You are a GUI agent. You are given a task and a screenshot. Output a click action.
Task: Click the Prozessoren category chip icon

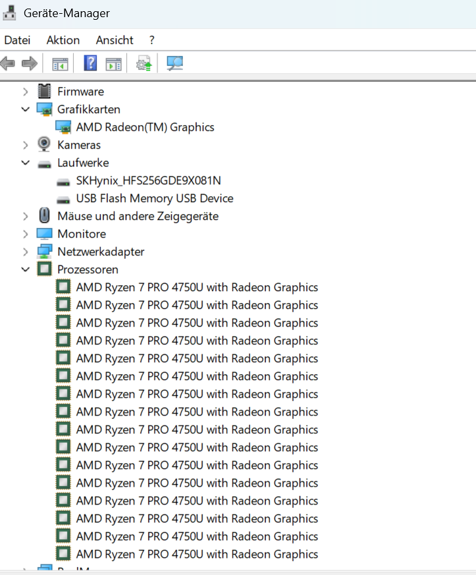coord(44,269)
